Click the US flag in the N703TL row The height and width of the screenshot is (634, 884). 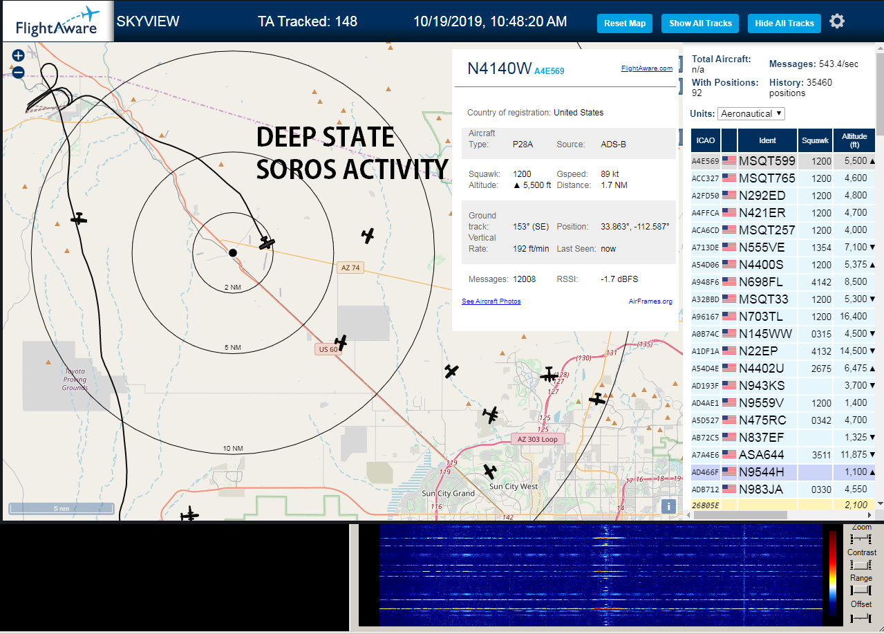729,317
